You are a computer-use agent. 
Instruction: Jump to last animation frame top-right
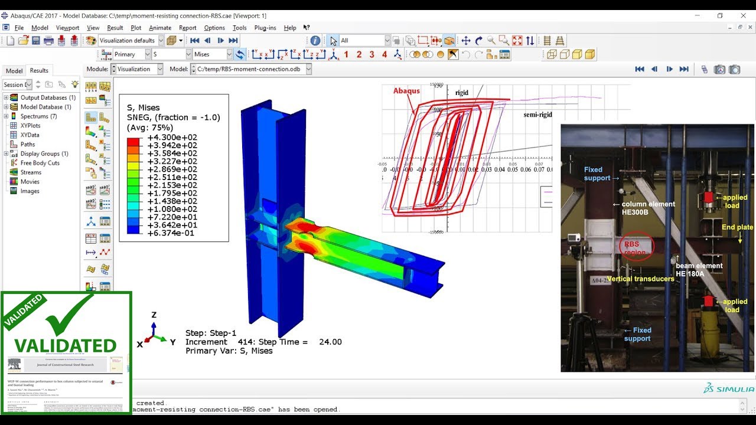tap(684, 69)
